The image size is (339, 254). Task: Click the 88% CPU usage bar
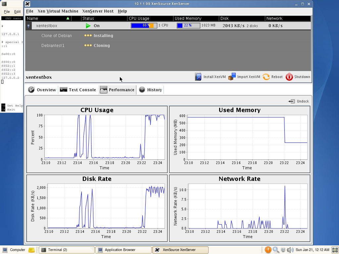(144, 25)
